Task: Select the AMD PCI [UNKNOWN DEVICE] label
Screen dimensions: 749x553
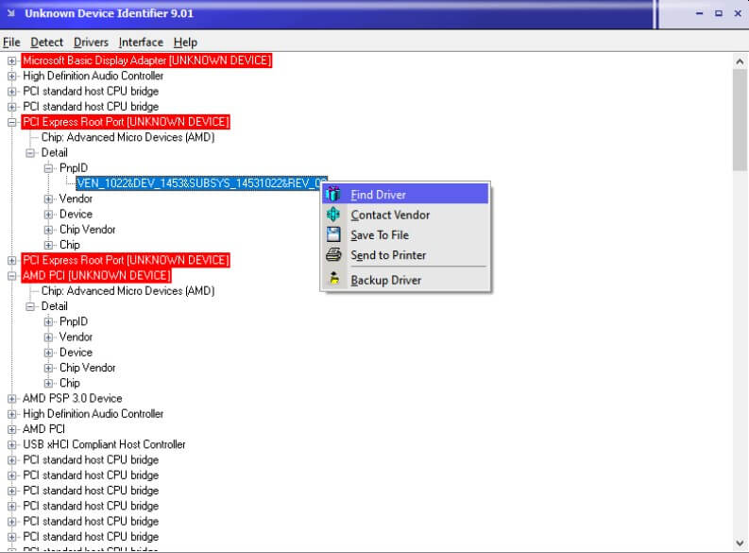Action: tap(96, 276)
